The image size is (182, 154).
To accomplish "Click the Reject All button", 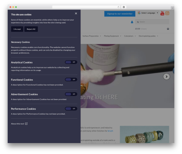I will pos(31,29).
